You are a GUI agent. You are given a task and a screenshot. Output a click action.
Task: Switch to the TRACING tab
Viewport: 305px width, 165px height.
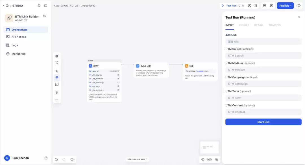(x=274, y=25)
